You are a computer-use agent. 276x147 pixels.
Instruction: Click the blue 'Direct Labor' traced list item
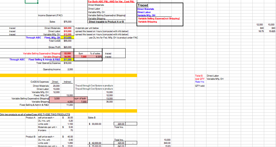pyautogui.click(x=144, y=12)
